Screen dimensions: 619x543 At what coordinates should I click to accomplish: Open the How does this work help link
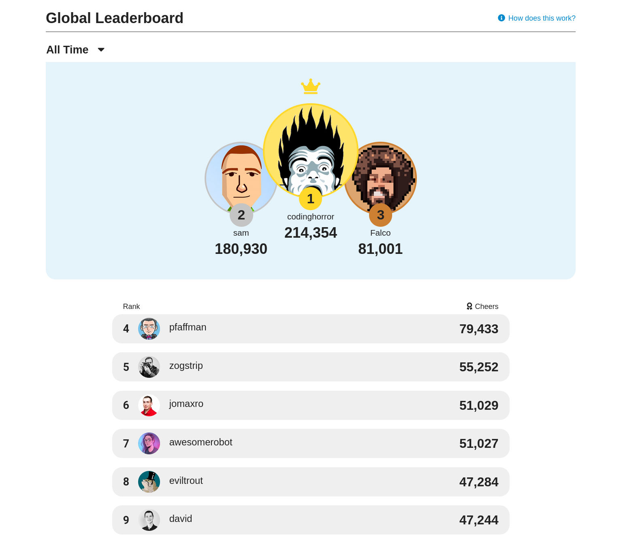click(542, 18)
